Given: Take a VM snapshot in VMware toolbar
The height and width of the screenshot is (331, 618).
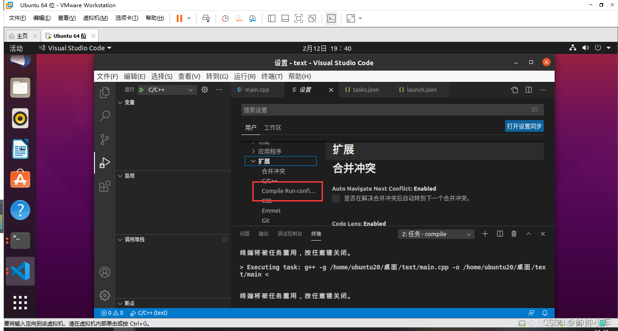Looking at the screenshot, I should pos(225,18).
